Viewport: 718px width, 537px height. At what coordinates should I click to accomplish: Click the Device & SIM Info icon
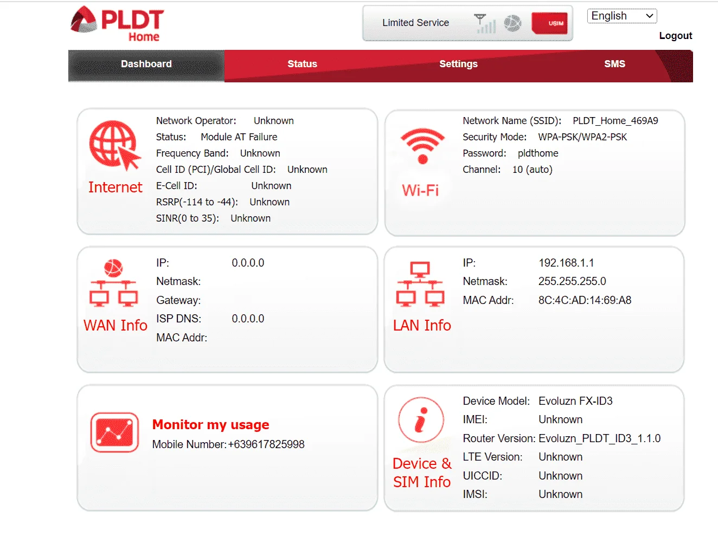click(421, 420)
